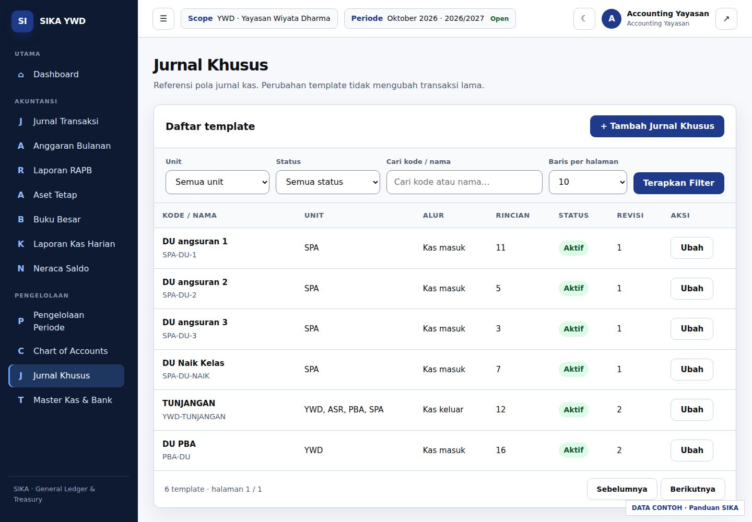Viewport: 752px width, 522px height.
Task: Click Ubah on the DU Naik Kelas row
Action: 692,370
